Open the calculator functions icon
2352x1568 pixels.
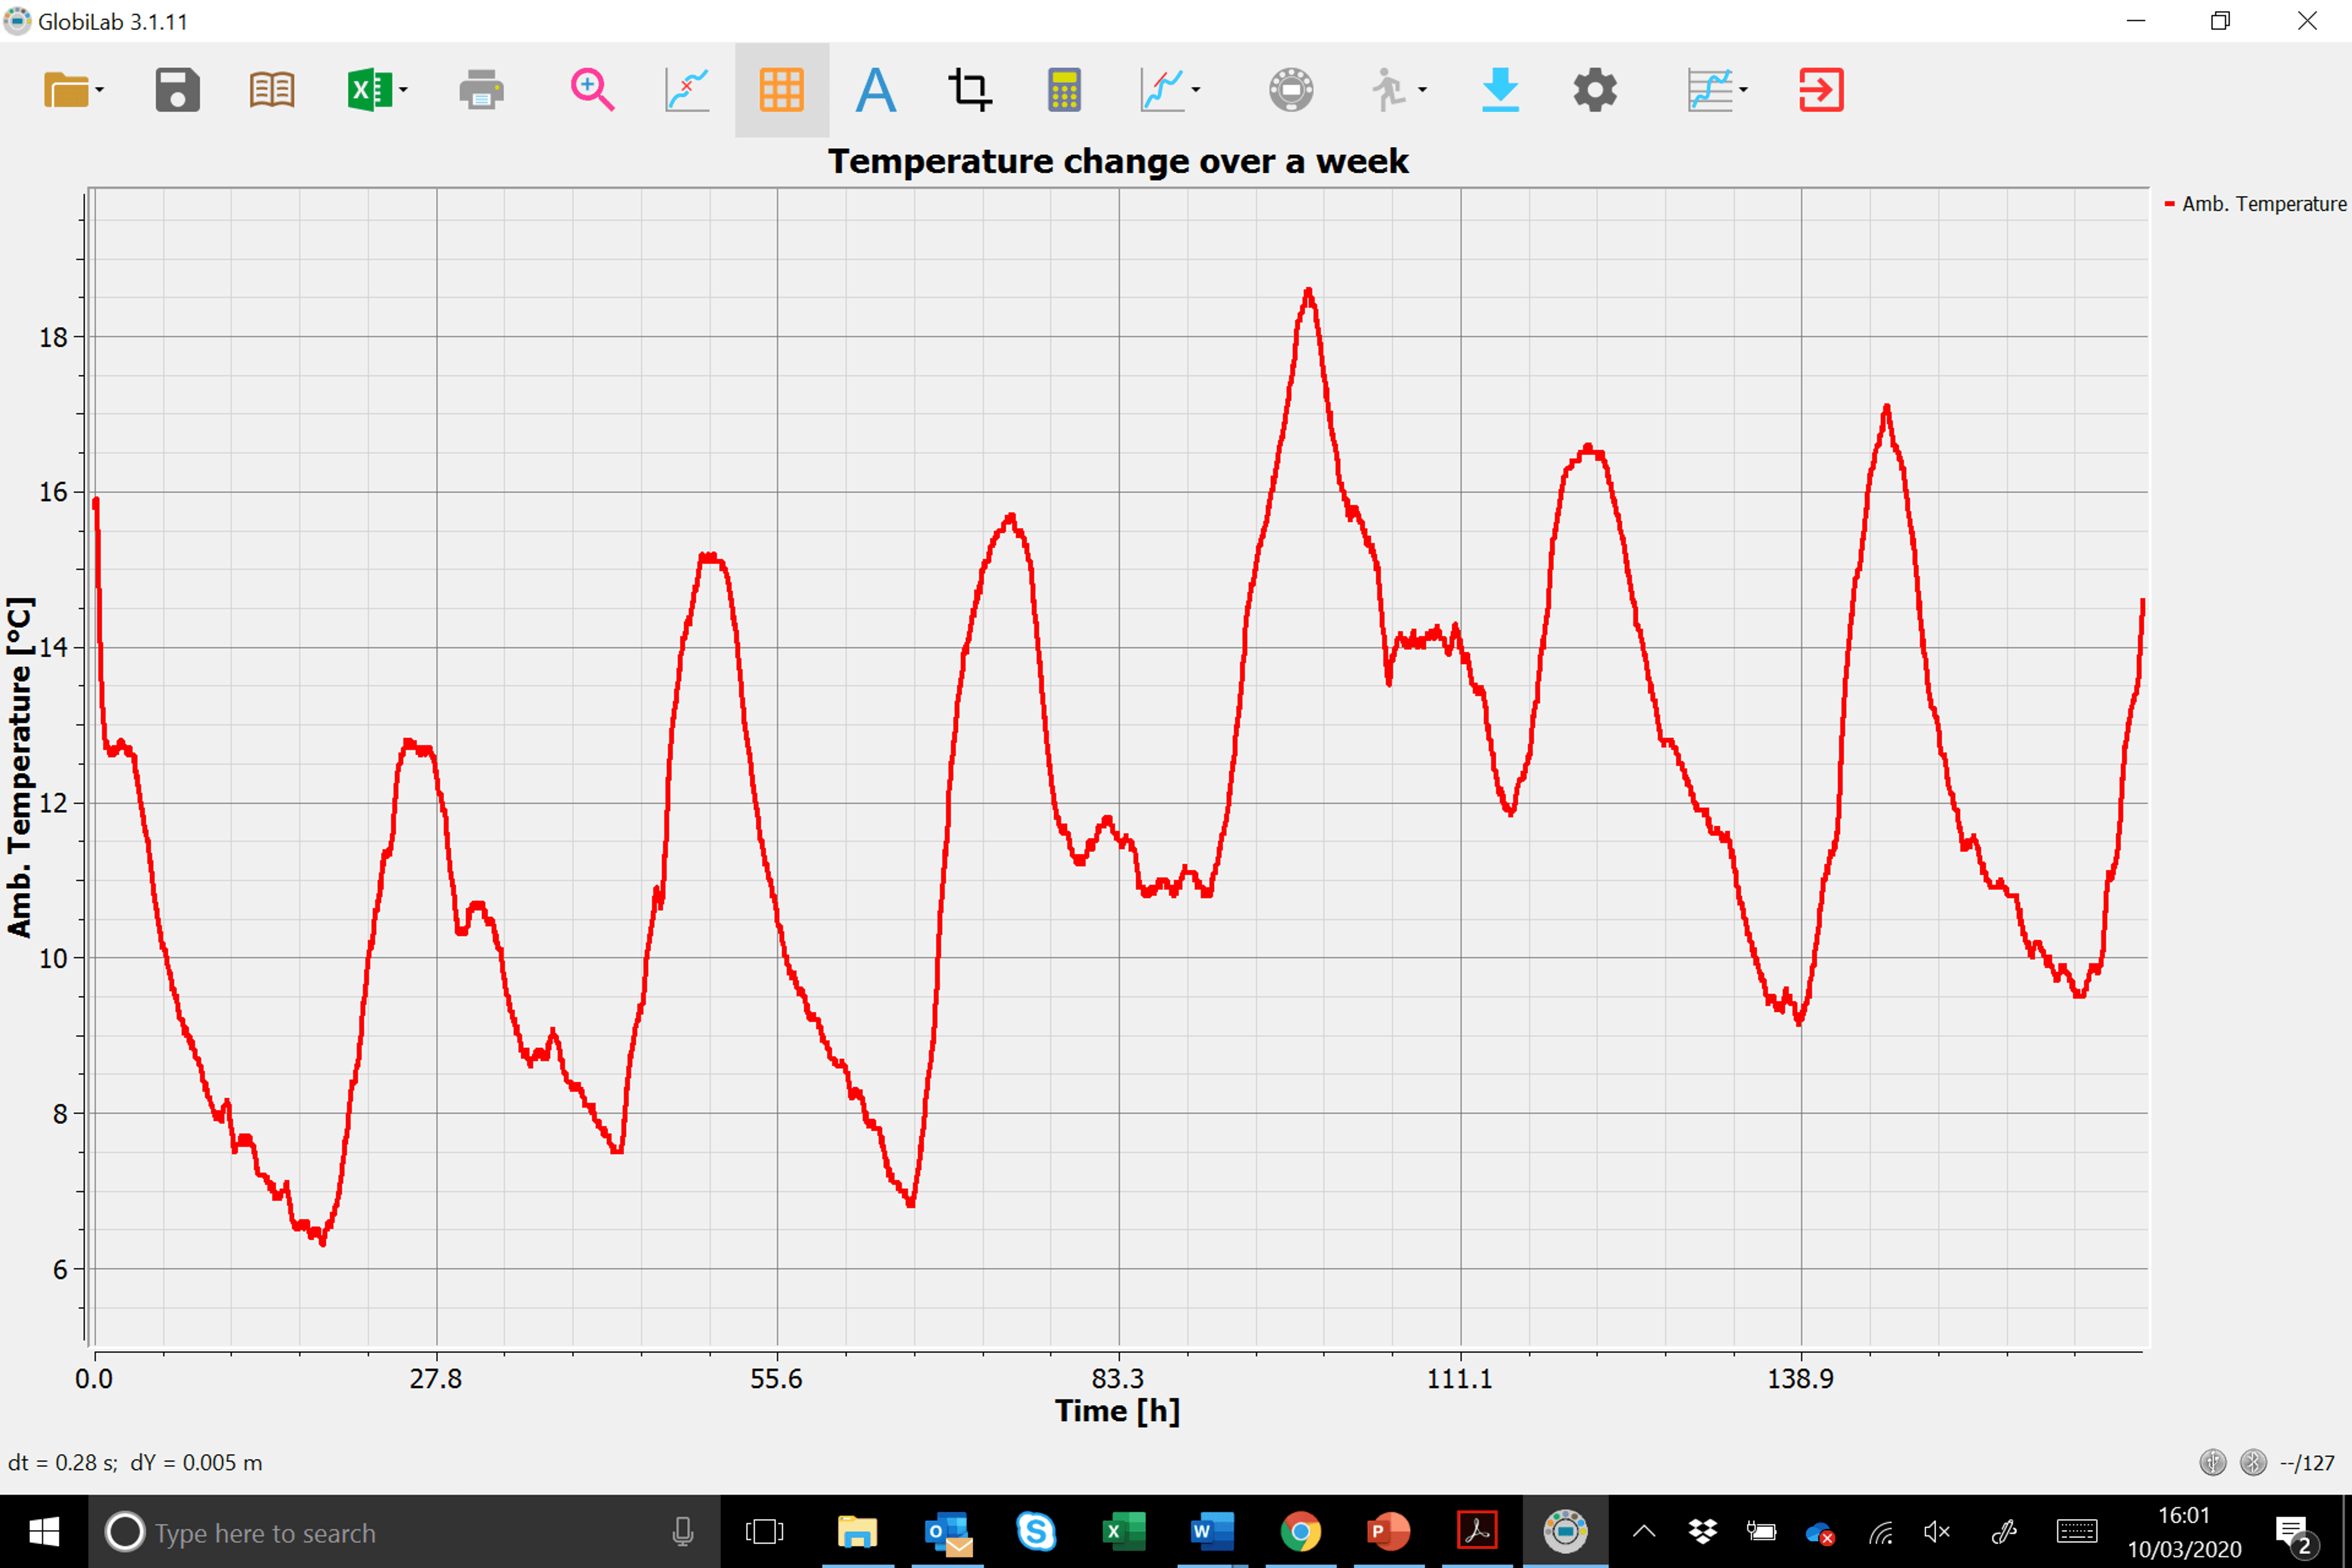(x=1064, y=90)
